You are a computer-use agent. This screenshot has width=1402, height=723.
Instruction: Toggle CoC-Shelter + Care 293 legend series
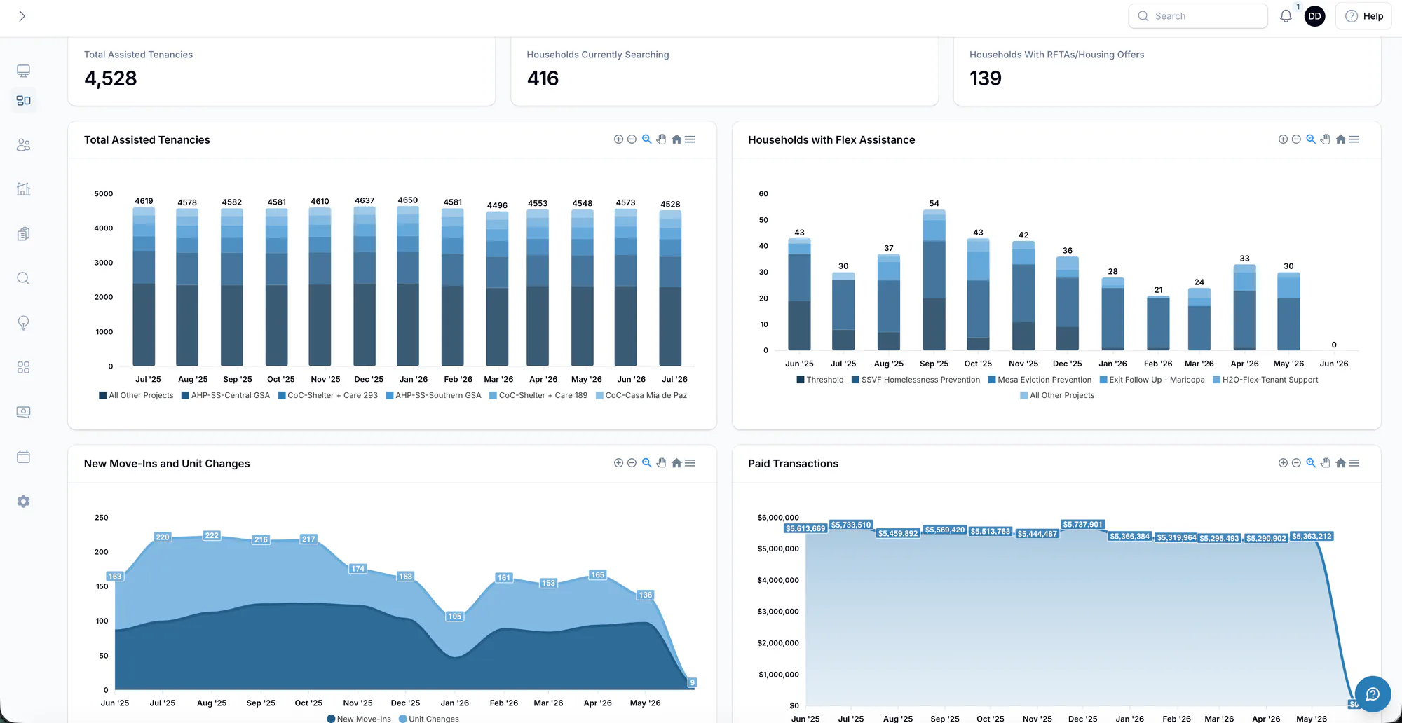(x=328, y=395)
